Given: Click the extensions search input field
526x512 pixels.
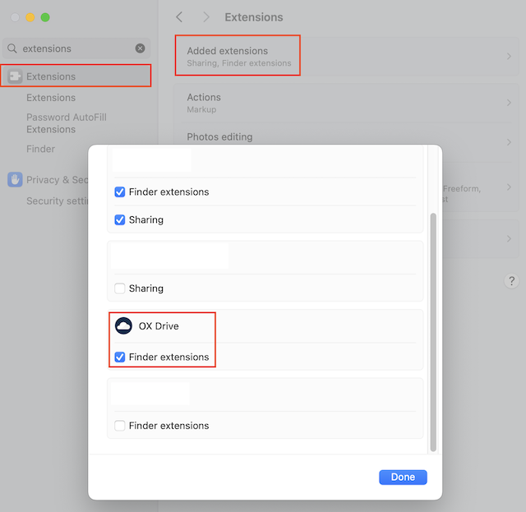Looking at the screenshot, I should pyautogui.click(x=77, y=48).
